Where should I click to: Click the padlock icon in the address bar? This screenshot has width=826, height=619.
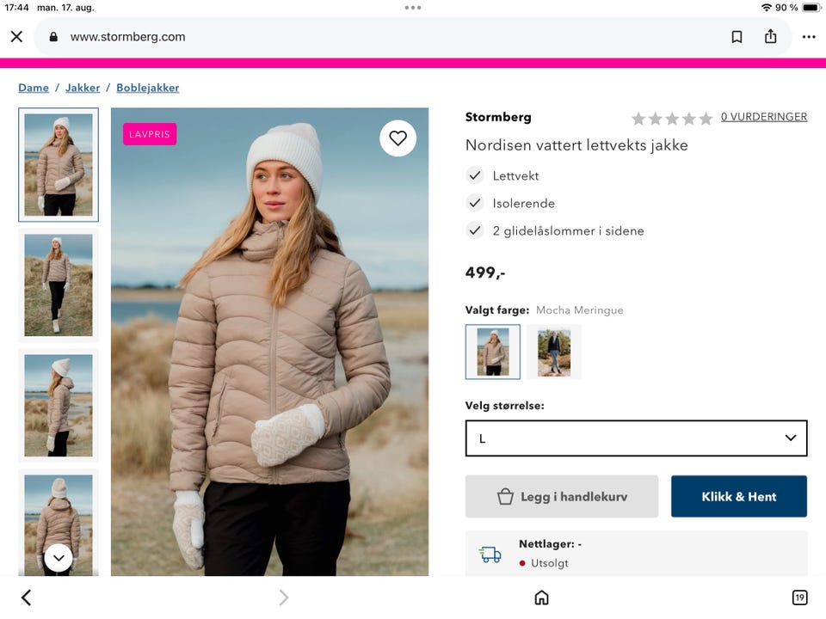(x=53, y=36)
